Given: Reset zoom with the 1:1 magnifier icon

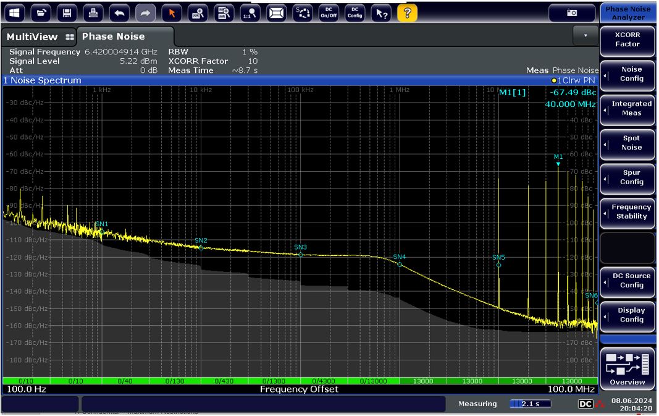Looking at the screenshot, I should coord(250,12).
